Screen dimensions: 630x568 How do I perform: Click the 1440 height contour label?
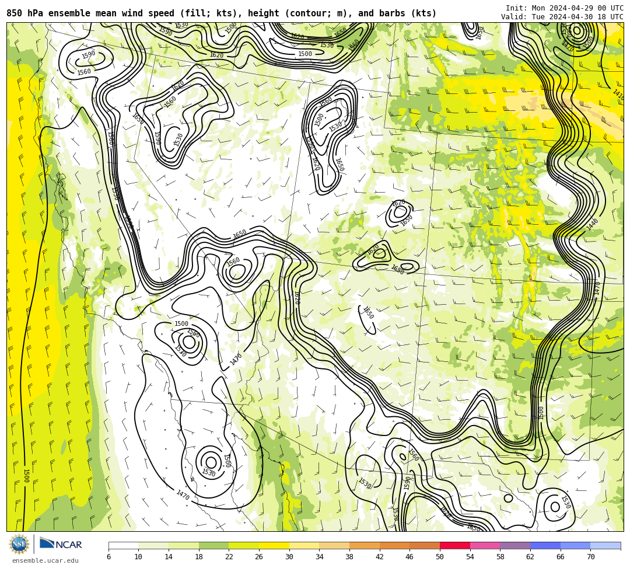coord(592,224)
